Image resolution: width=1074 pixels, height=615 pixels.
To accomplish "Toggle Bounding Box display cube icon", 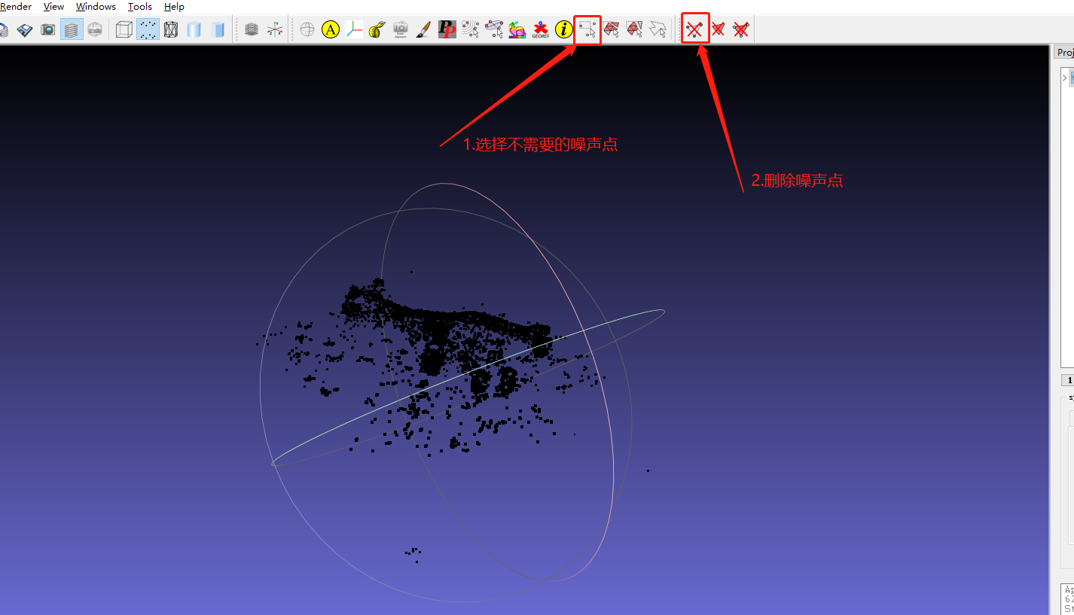I will (124, 29).
